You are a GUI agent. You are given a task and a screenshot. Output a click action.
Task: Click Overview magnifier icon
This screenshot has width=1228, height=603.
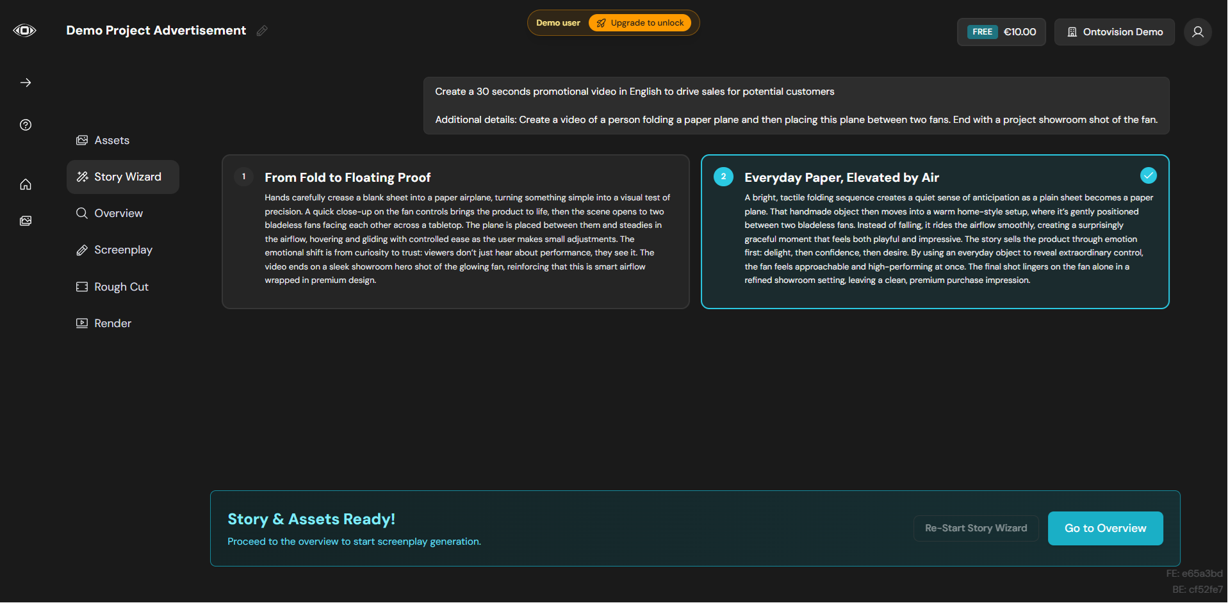(82, 213)
